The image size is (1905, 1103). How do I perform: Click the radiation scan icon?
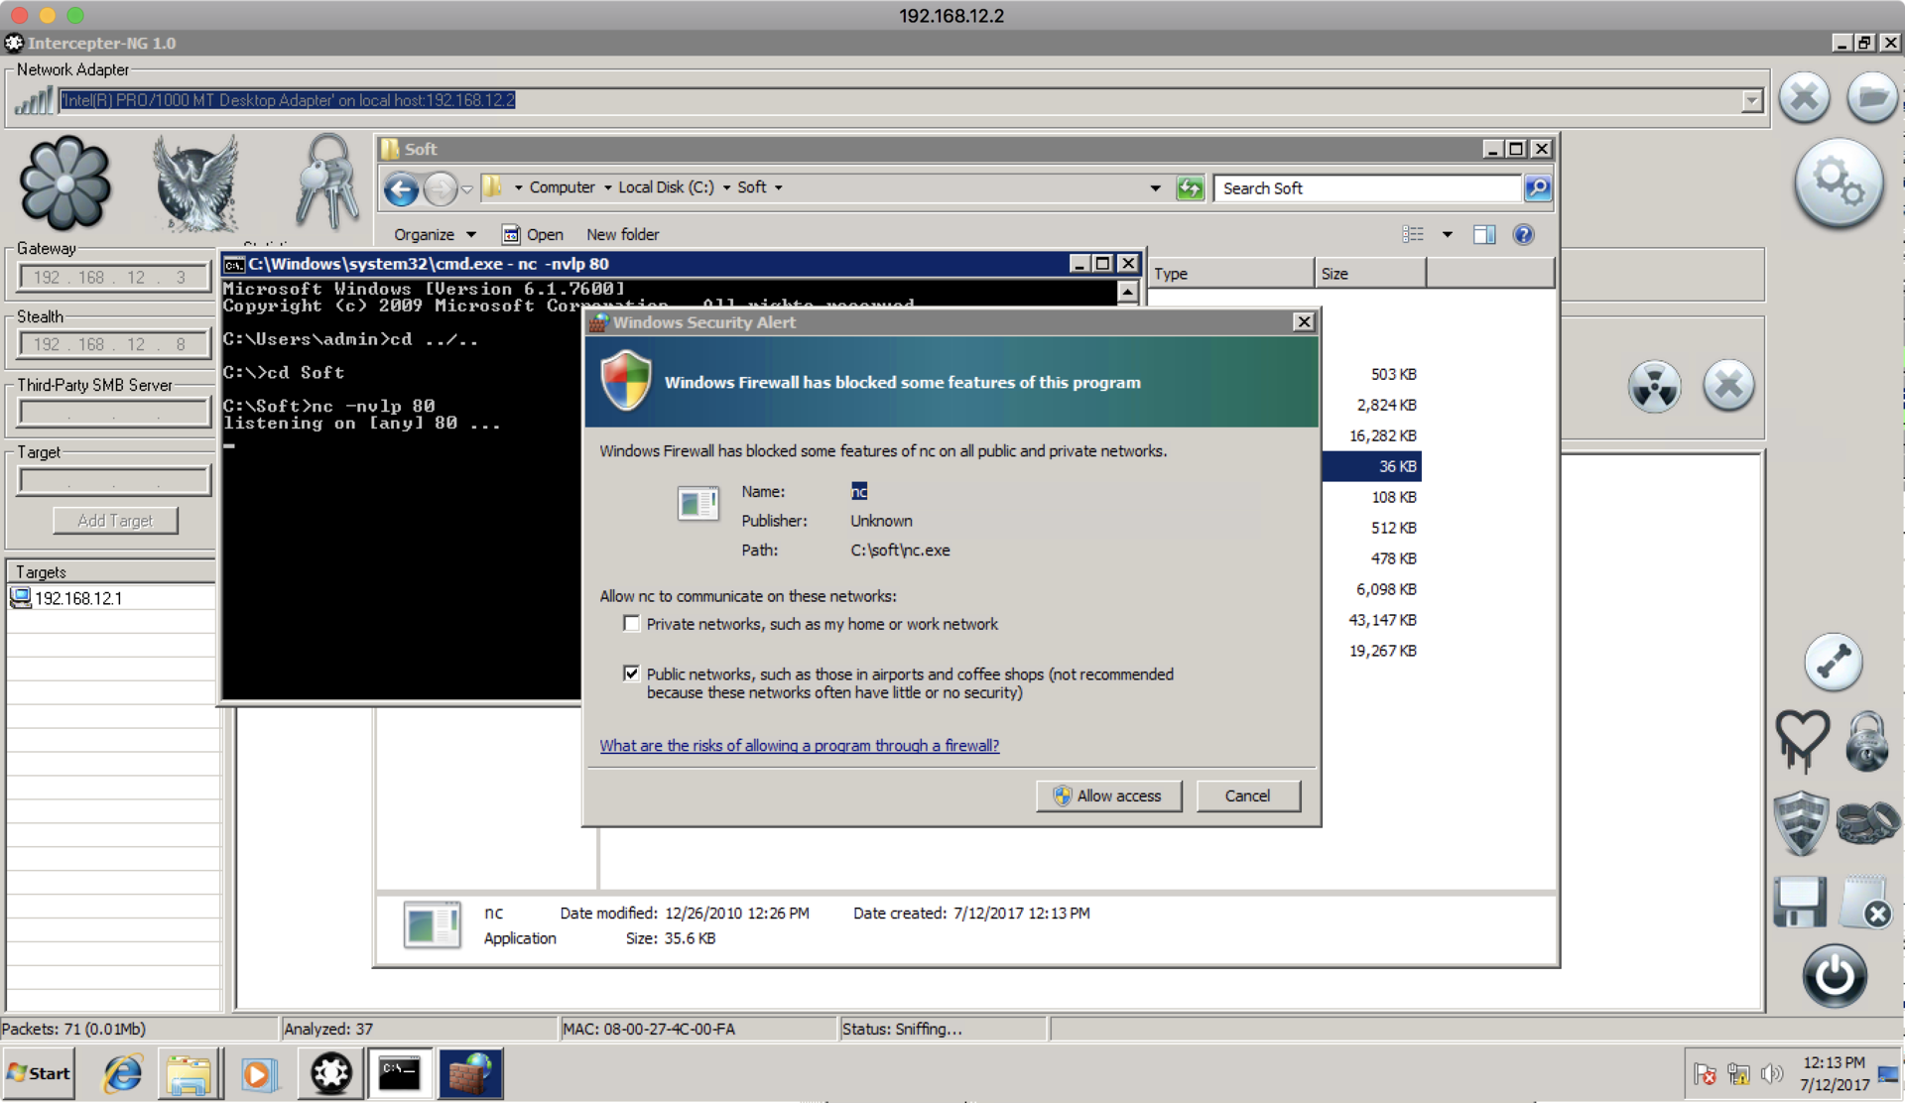[1654, 386]
